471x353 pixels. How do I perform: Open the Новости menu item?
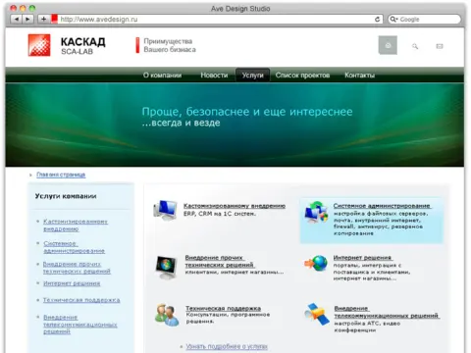tap(214, 76)
